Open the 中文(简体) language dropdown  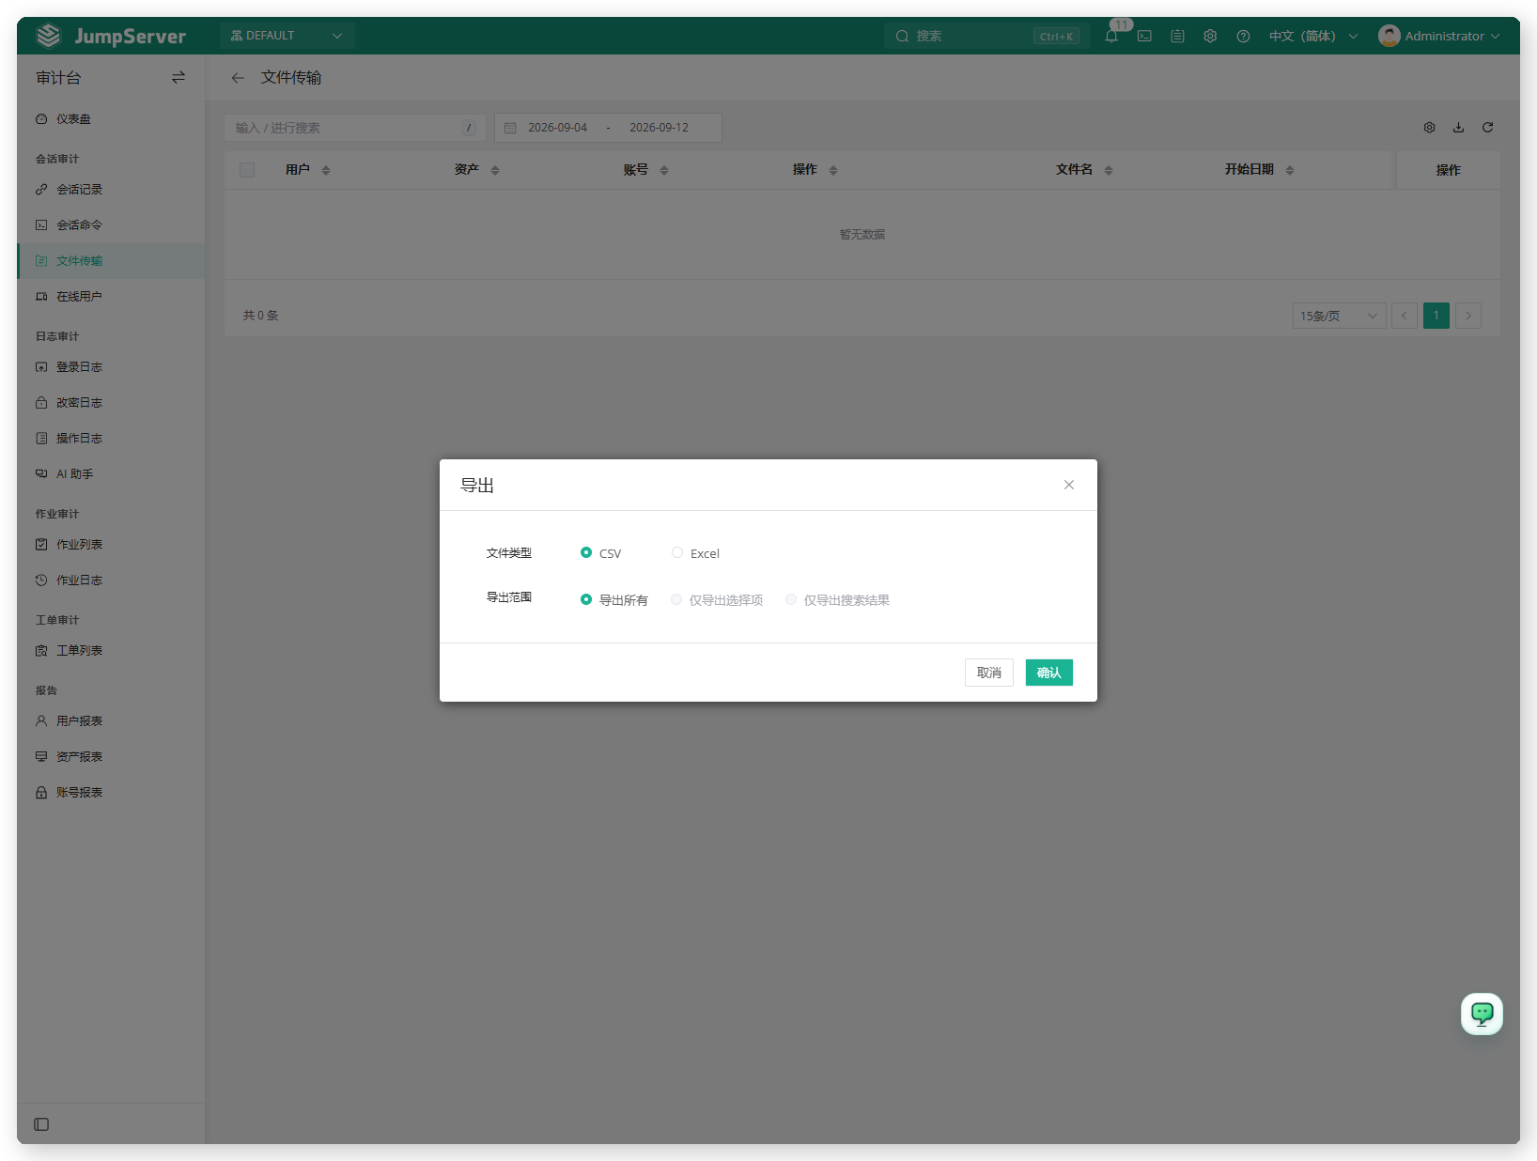1312,36
